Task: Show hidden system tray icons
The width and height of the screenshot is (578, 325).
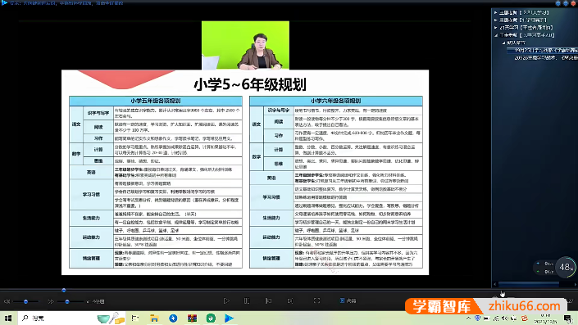Action: point(468,318)
